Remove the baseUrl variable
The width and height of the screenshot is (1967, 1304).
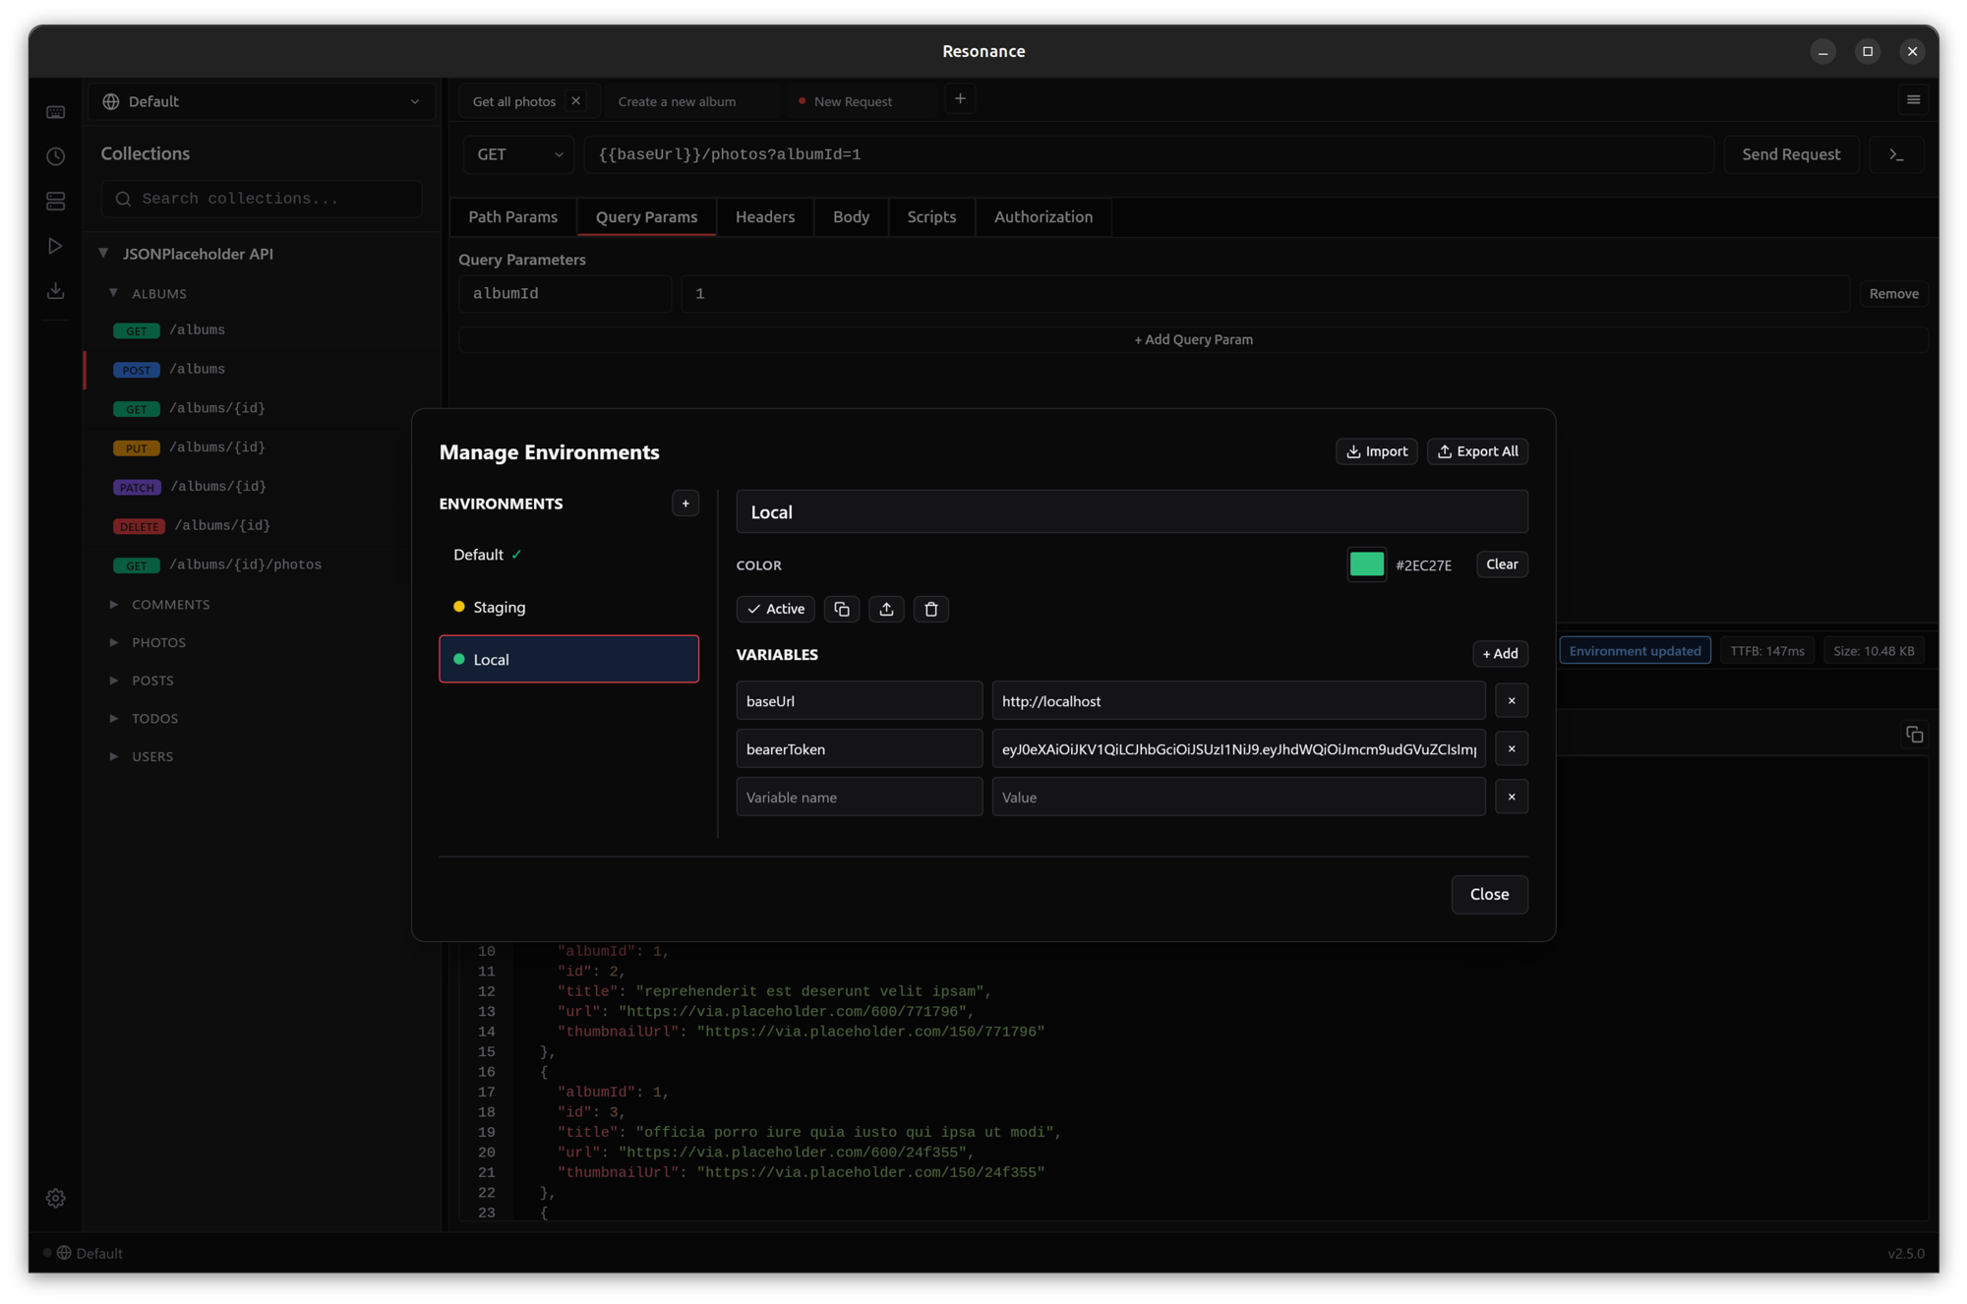pyautogui.click(x=1512, y=701)
